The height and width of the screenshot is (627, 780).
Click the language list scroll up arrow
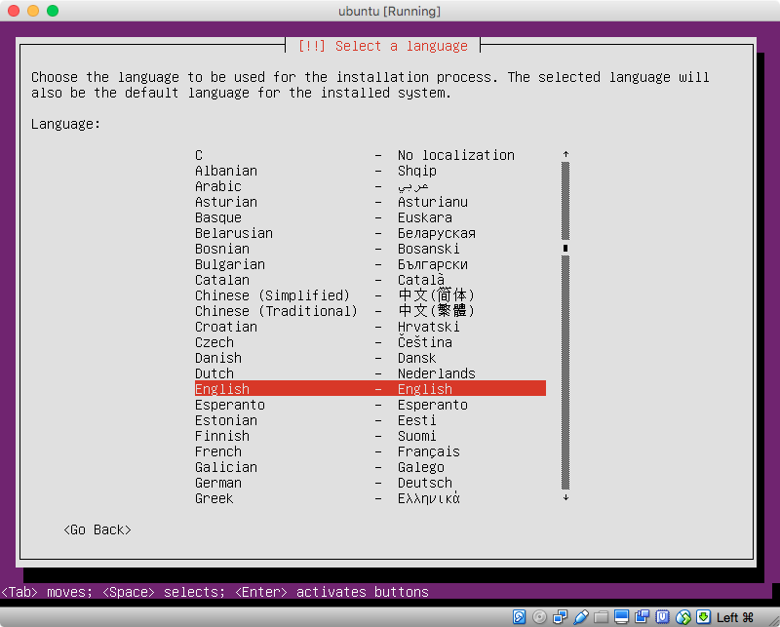tap(565, 154)
